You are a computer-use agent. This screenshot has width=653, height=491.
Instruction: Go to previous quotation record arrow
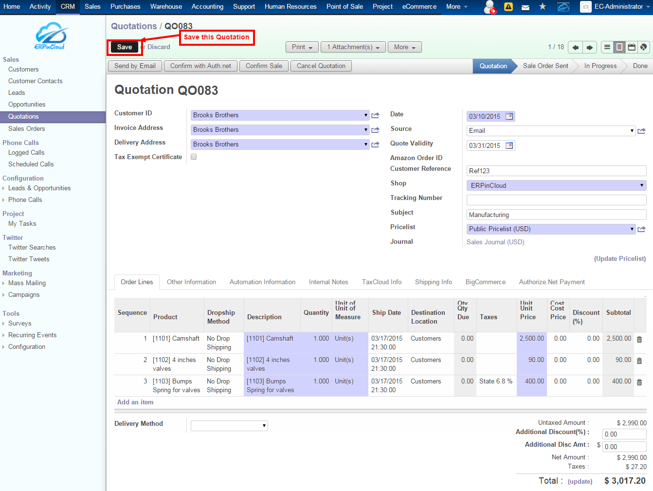(x=575, y=47)
